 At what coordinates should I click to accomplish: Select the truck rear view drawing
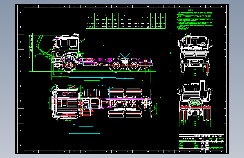click(195, 101)
